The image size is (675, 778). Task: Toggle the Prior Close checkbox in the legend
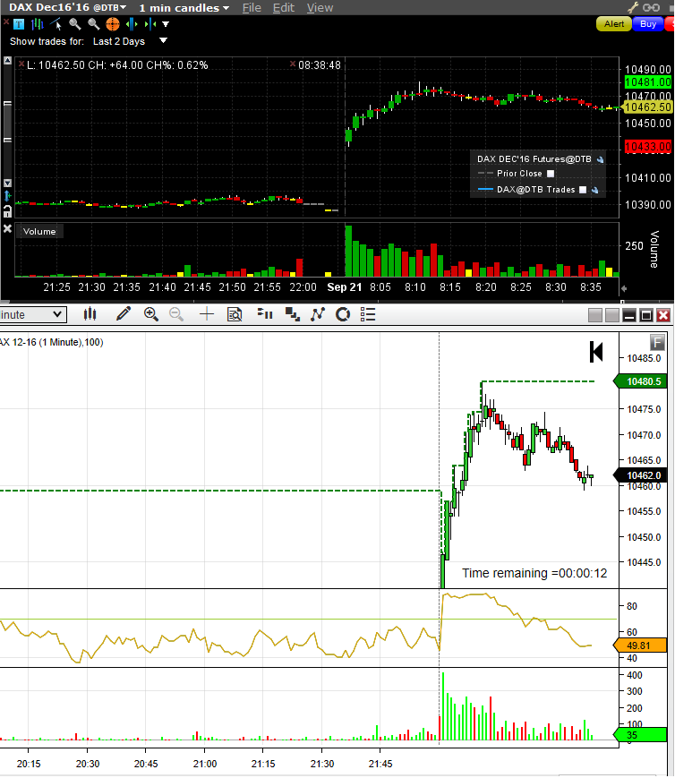[551, 174]
